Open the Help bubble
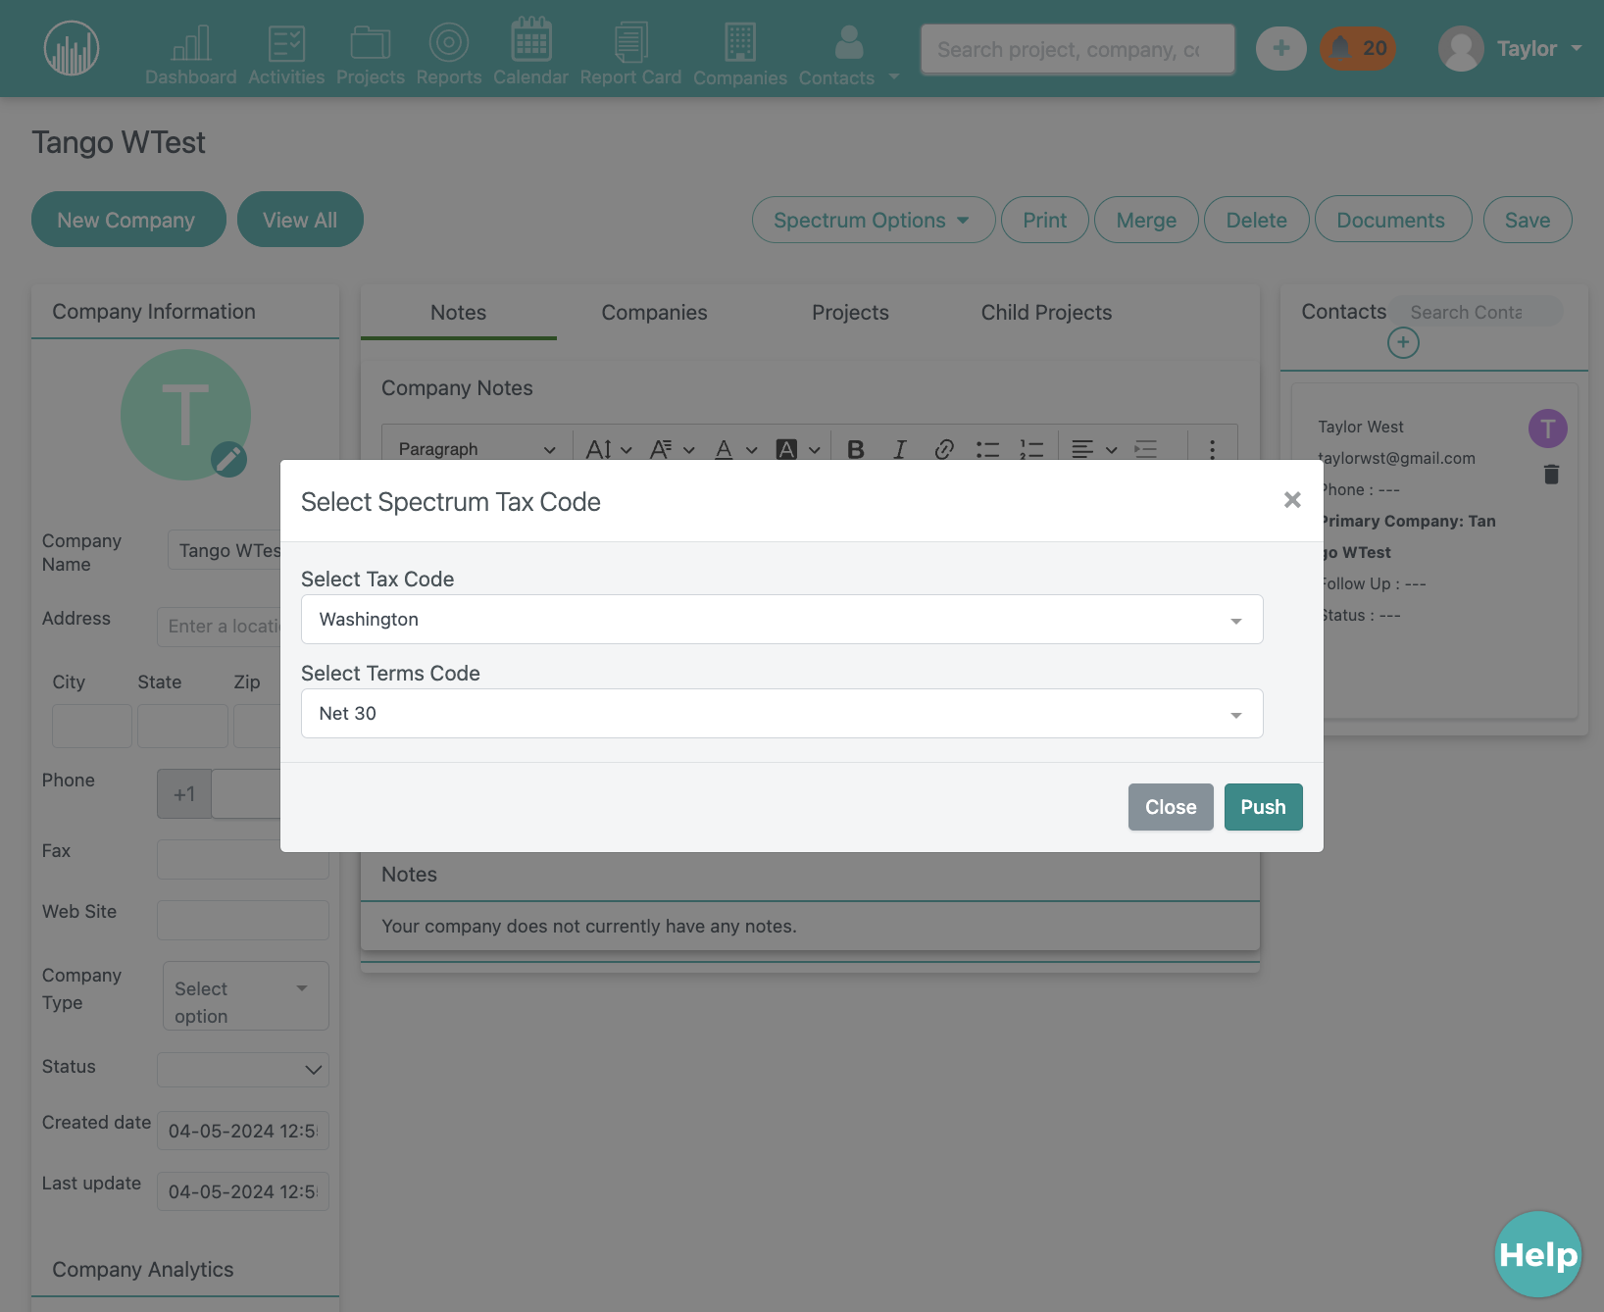This screenshot has width=1604, height=1312. coord(1538,1254)
